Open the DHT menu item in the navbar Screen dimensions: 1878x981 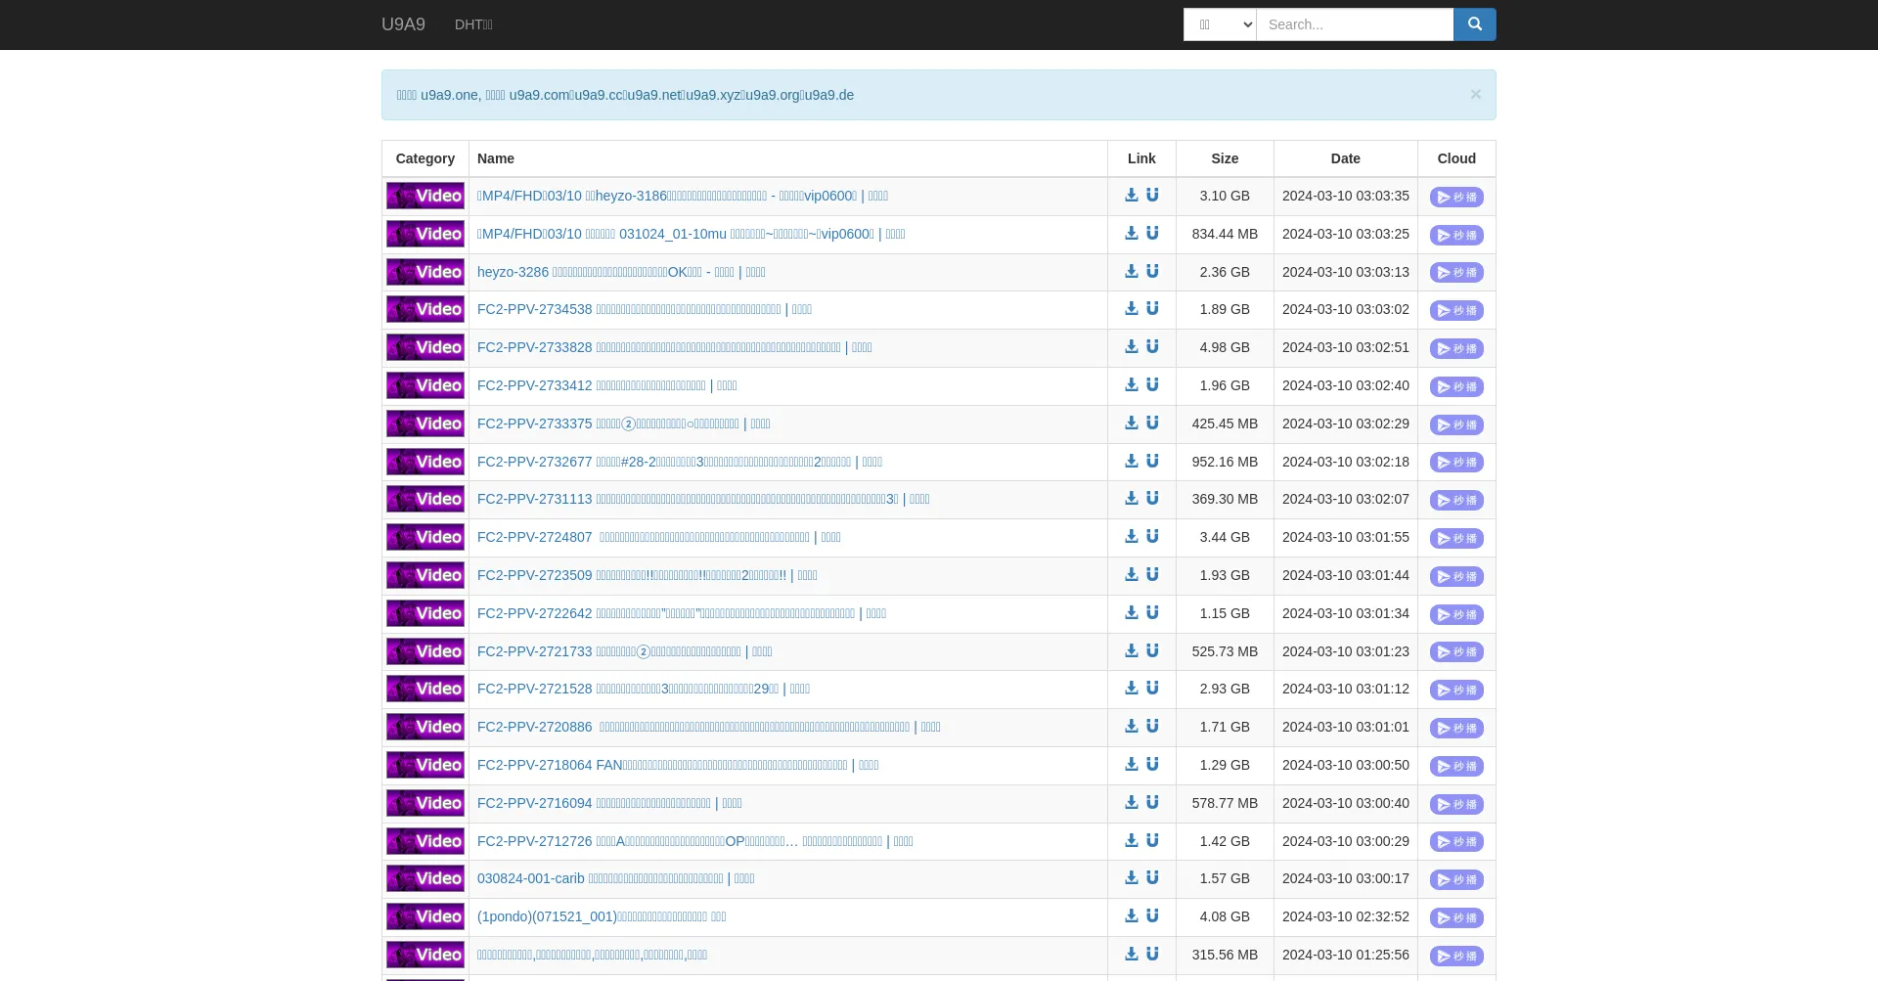(x=473, y=24)
